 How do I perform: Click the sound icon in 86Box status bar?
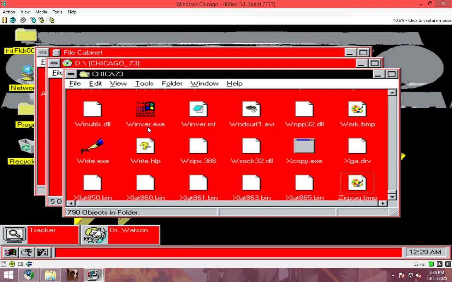(29, 264)
